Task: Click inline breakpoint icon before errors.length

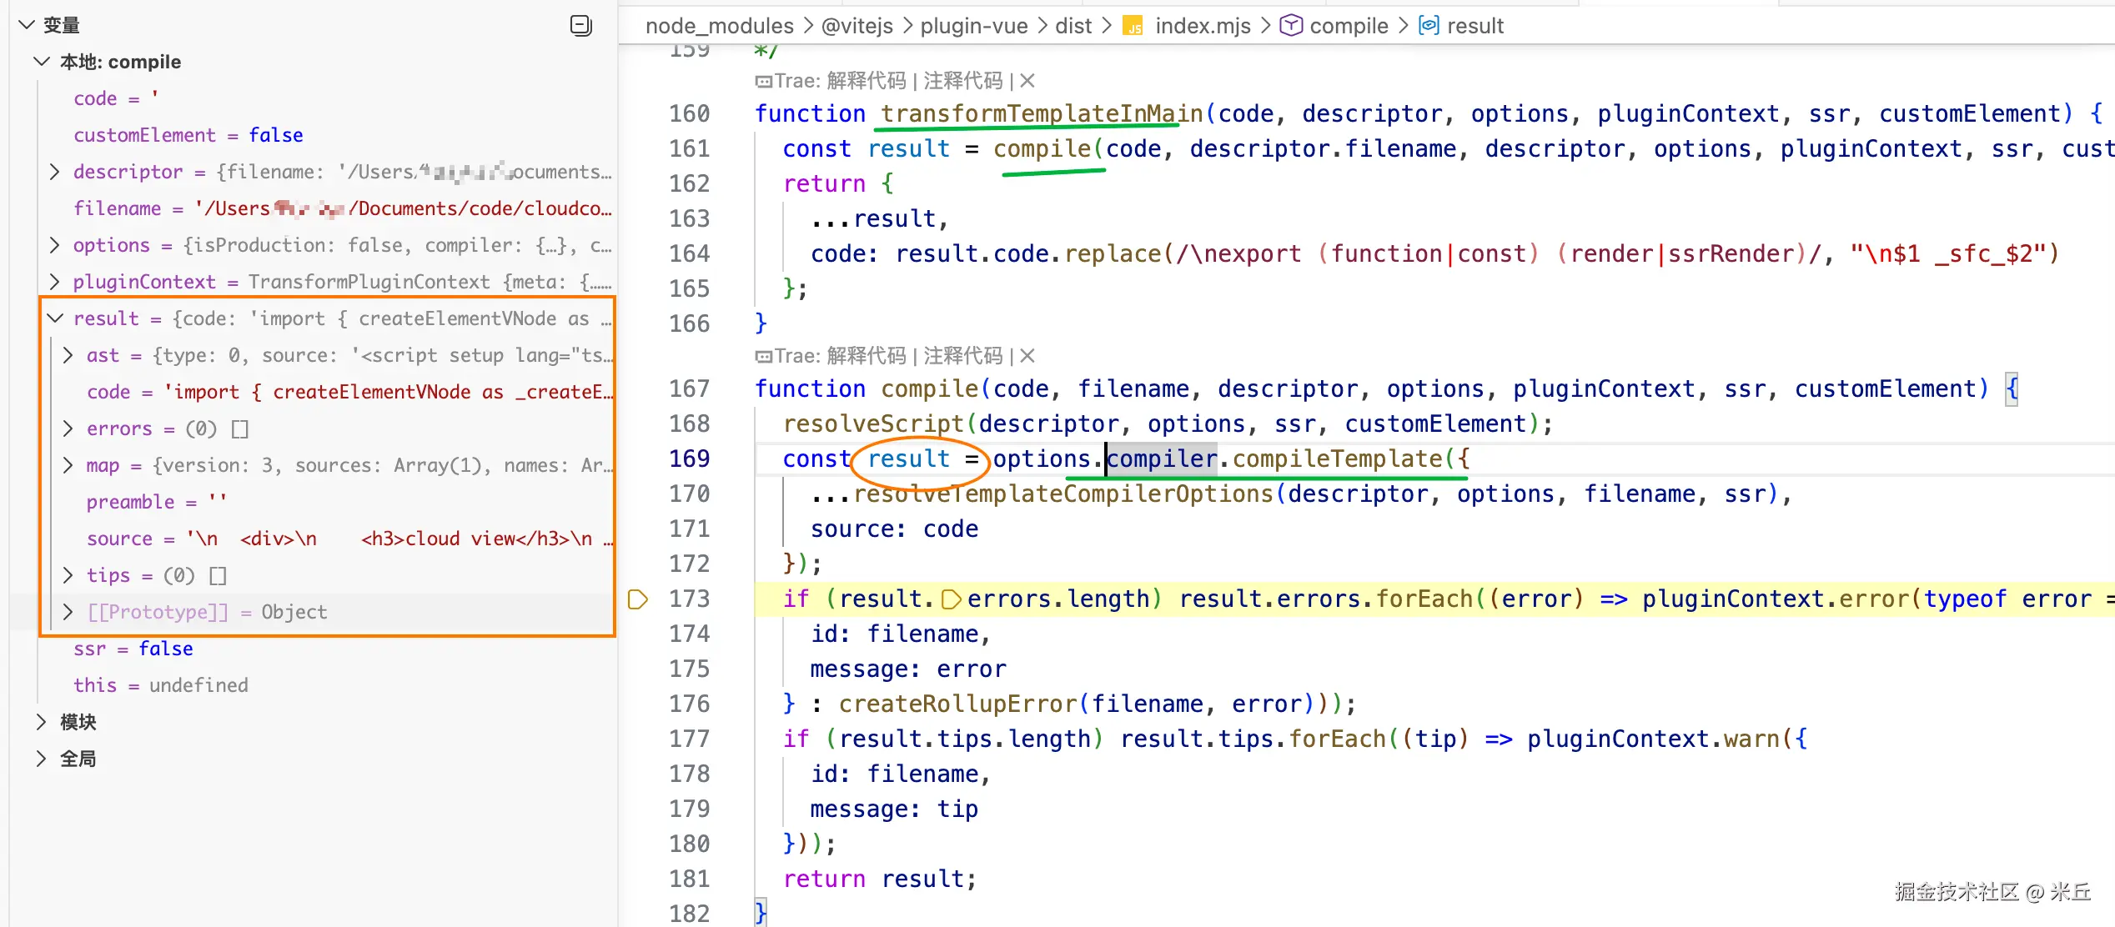Action: pyautogui.click(x=951, y=599)
